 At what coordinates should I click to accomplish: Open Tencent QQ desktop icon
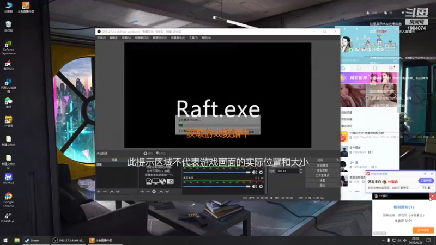[8, 65]
